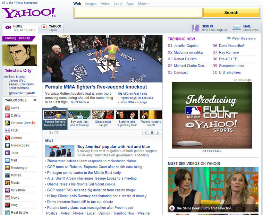Open the Jobs icon in sidebar
This screenshot has width=263, height=215.
[7, 153]
